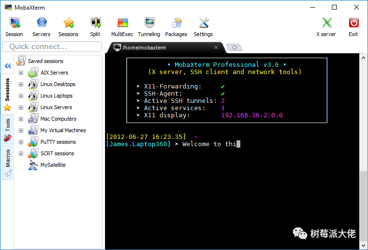Click the X11 display address 192.168.36.2:0.0

pyautogui.click(x=252, y=115)
